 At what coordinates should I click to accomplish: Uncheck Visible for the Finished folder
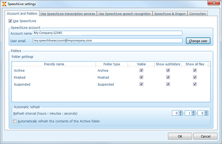[141, 77]
